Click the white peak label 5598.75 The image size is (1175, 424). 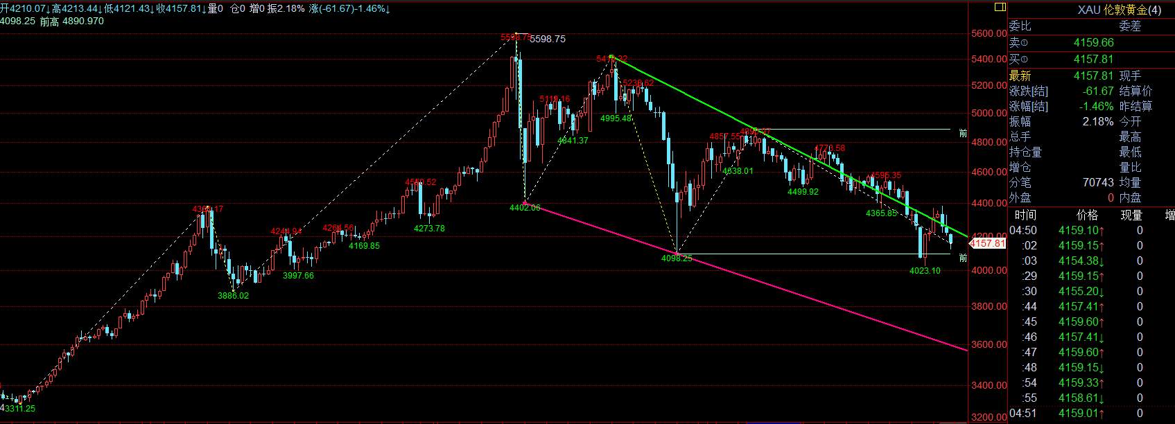tap(548, 39)
